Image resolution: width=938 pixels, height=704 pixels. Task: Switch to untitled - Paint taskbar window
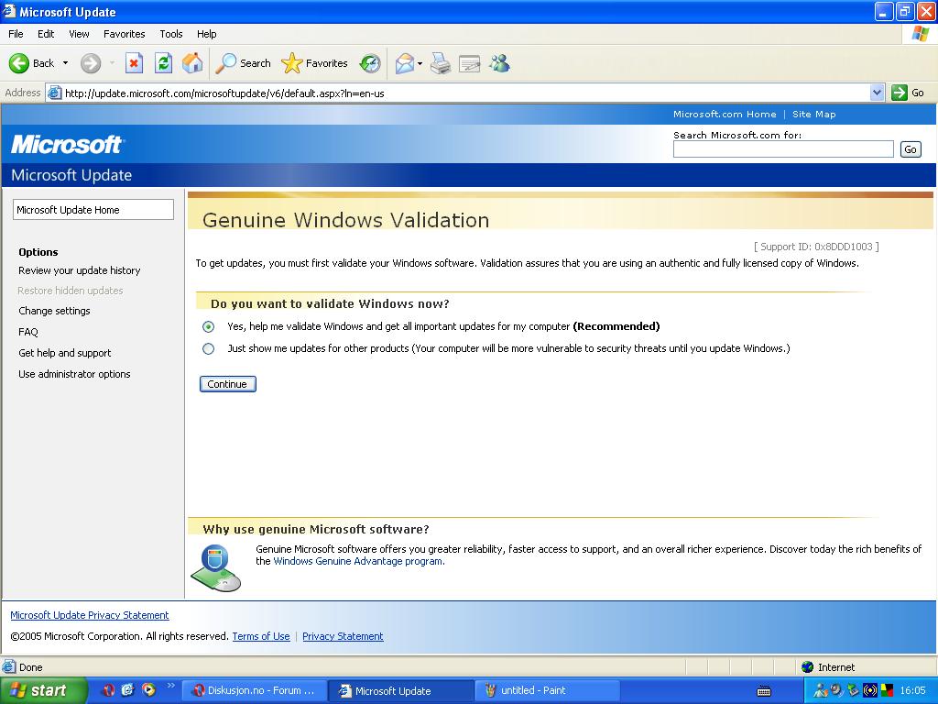(x=547, y=690)
